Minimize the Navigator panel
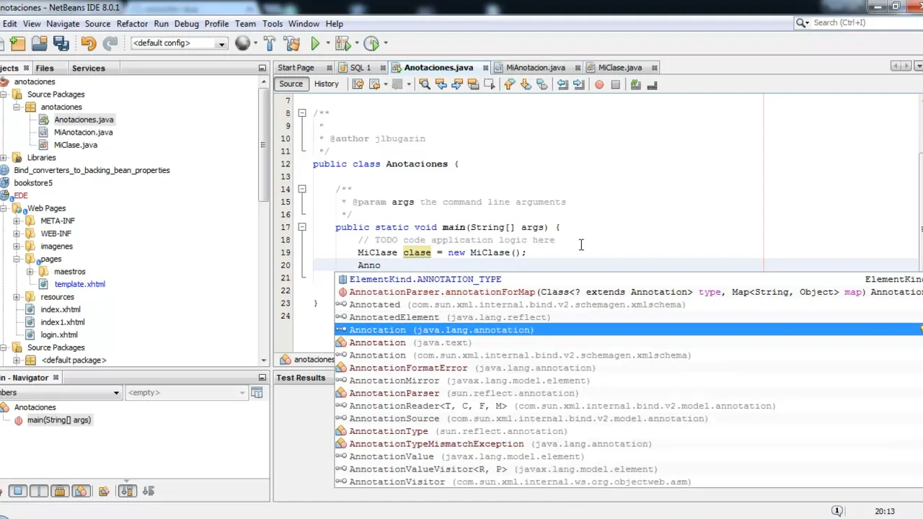Viewport: 923px width, 519px height. click(x=262, y=378)
